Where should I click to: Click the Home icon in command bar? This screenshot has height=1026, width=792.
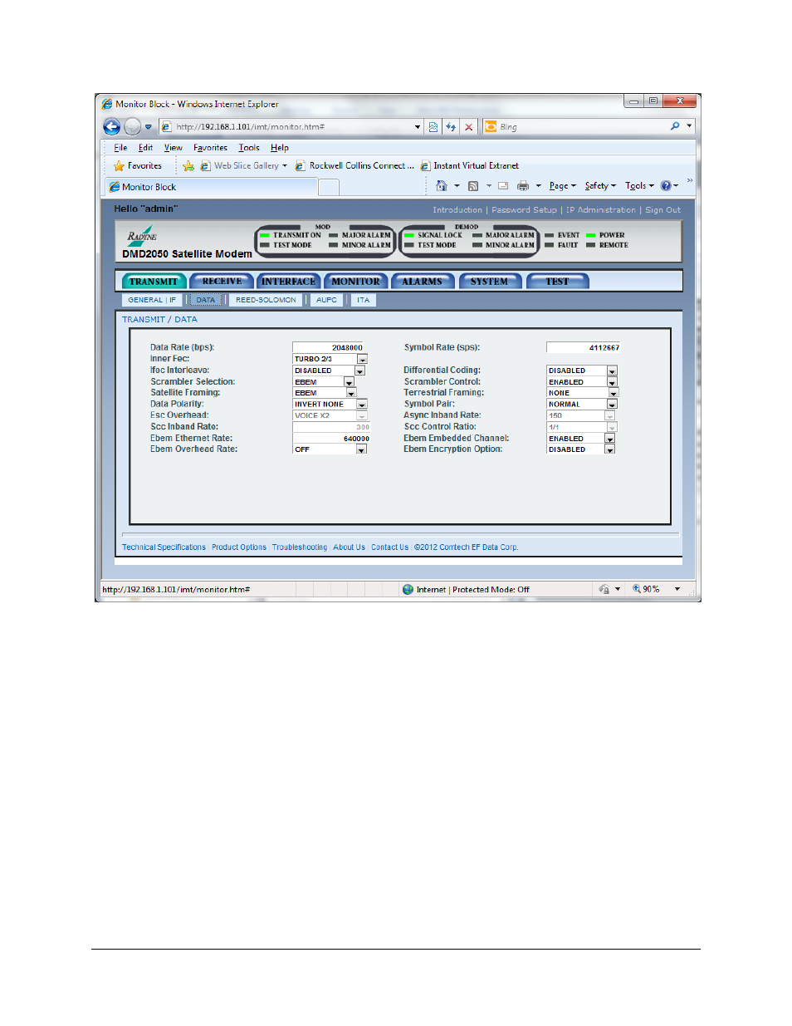[x=442, y=186]
